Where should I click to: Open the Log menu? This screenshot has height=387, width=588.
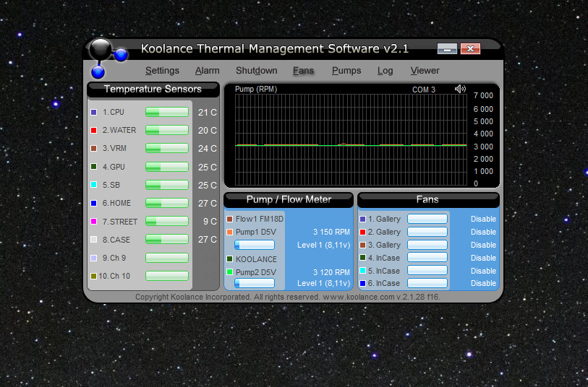385,71
